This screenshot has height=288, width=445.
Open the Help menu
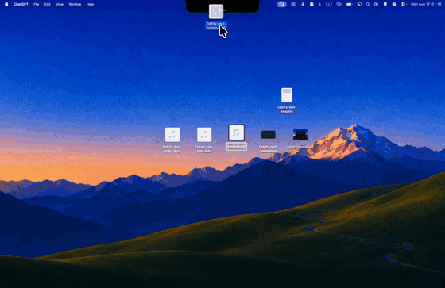(90, 4)
